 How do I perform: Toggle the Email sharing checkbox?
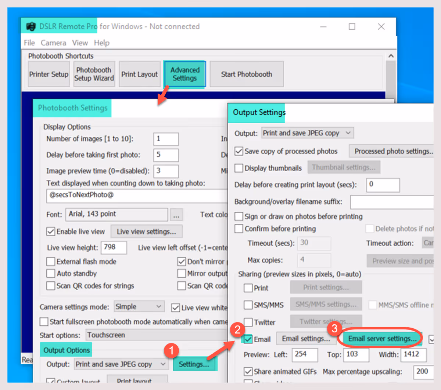click(x=248, y=339)
